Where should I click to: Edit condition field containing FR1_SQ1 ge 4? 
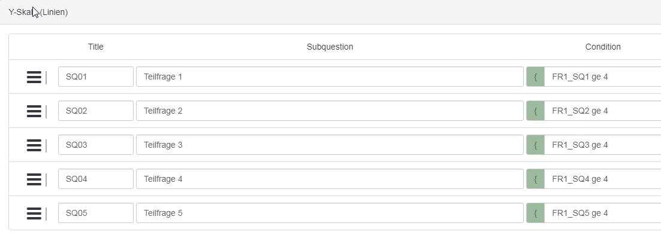click(603, 77)
